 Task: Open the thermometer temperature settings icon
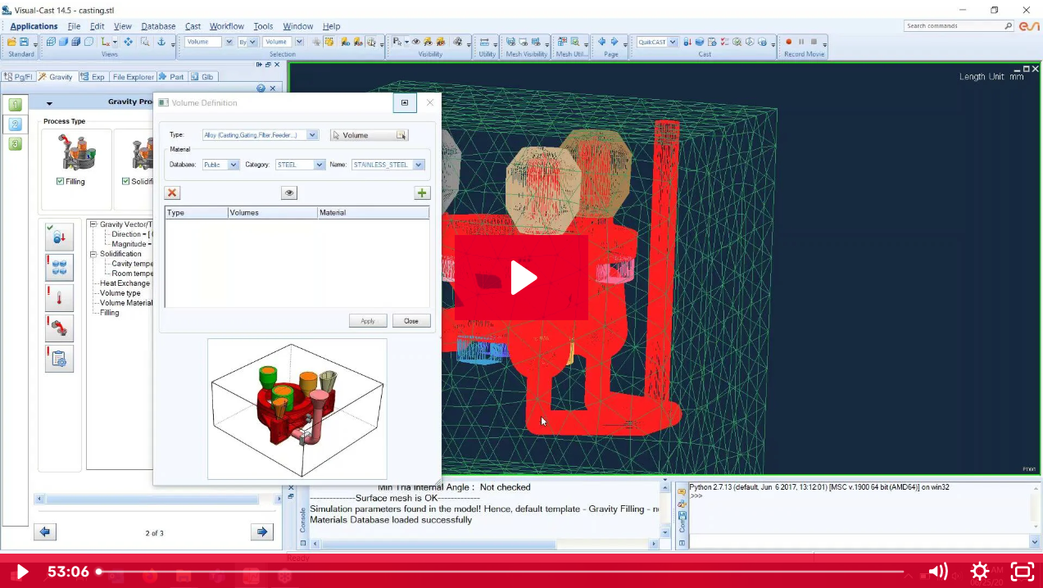59,298
